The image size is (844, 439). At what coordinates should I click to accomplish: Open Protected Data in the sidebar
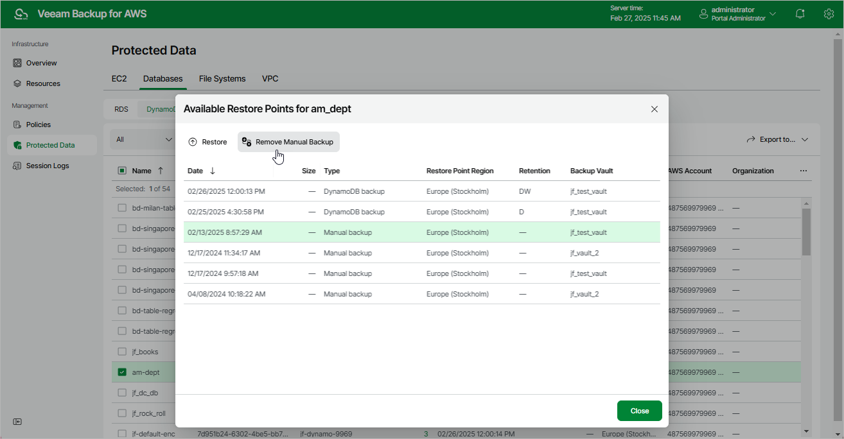click(51, 145)
